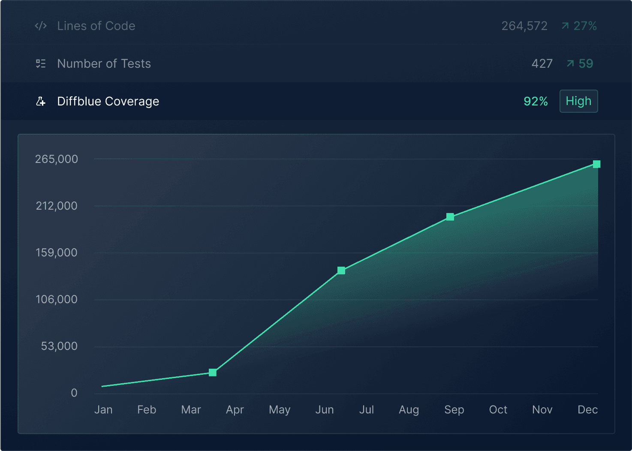Click the Jan label on the x-axis
Viewport: 632px width, 451px height.
(103, 410)
